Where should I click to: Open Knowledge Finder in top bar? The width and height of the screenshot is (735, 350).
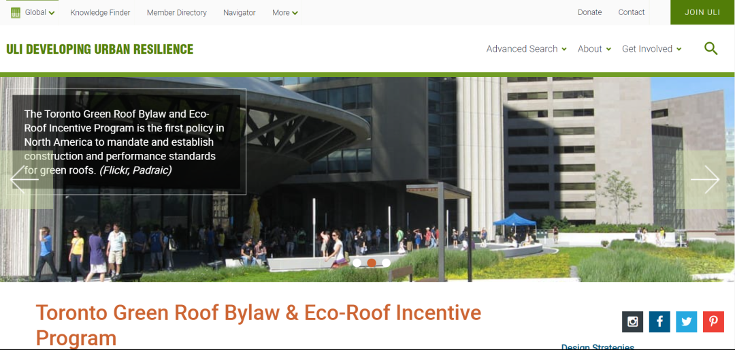pos(100,13)
